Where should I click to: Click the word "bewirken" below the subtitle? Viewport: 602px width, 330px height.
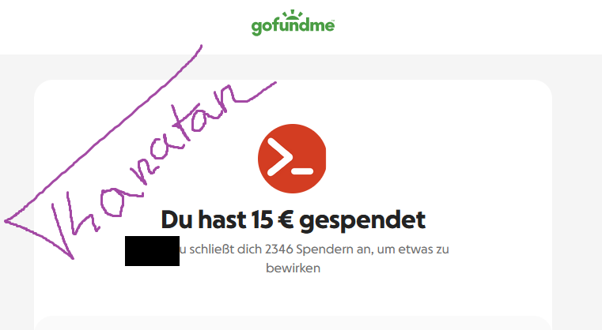click(293, 268)
